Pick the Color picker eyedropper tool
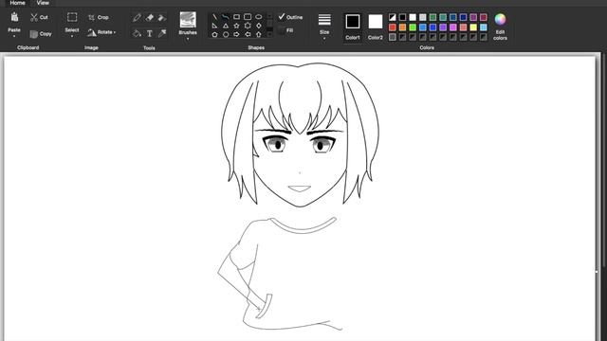607x341 pixels. click(162, 34)
